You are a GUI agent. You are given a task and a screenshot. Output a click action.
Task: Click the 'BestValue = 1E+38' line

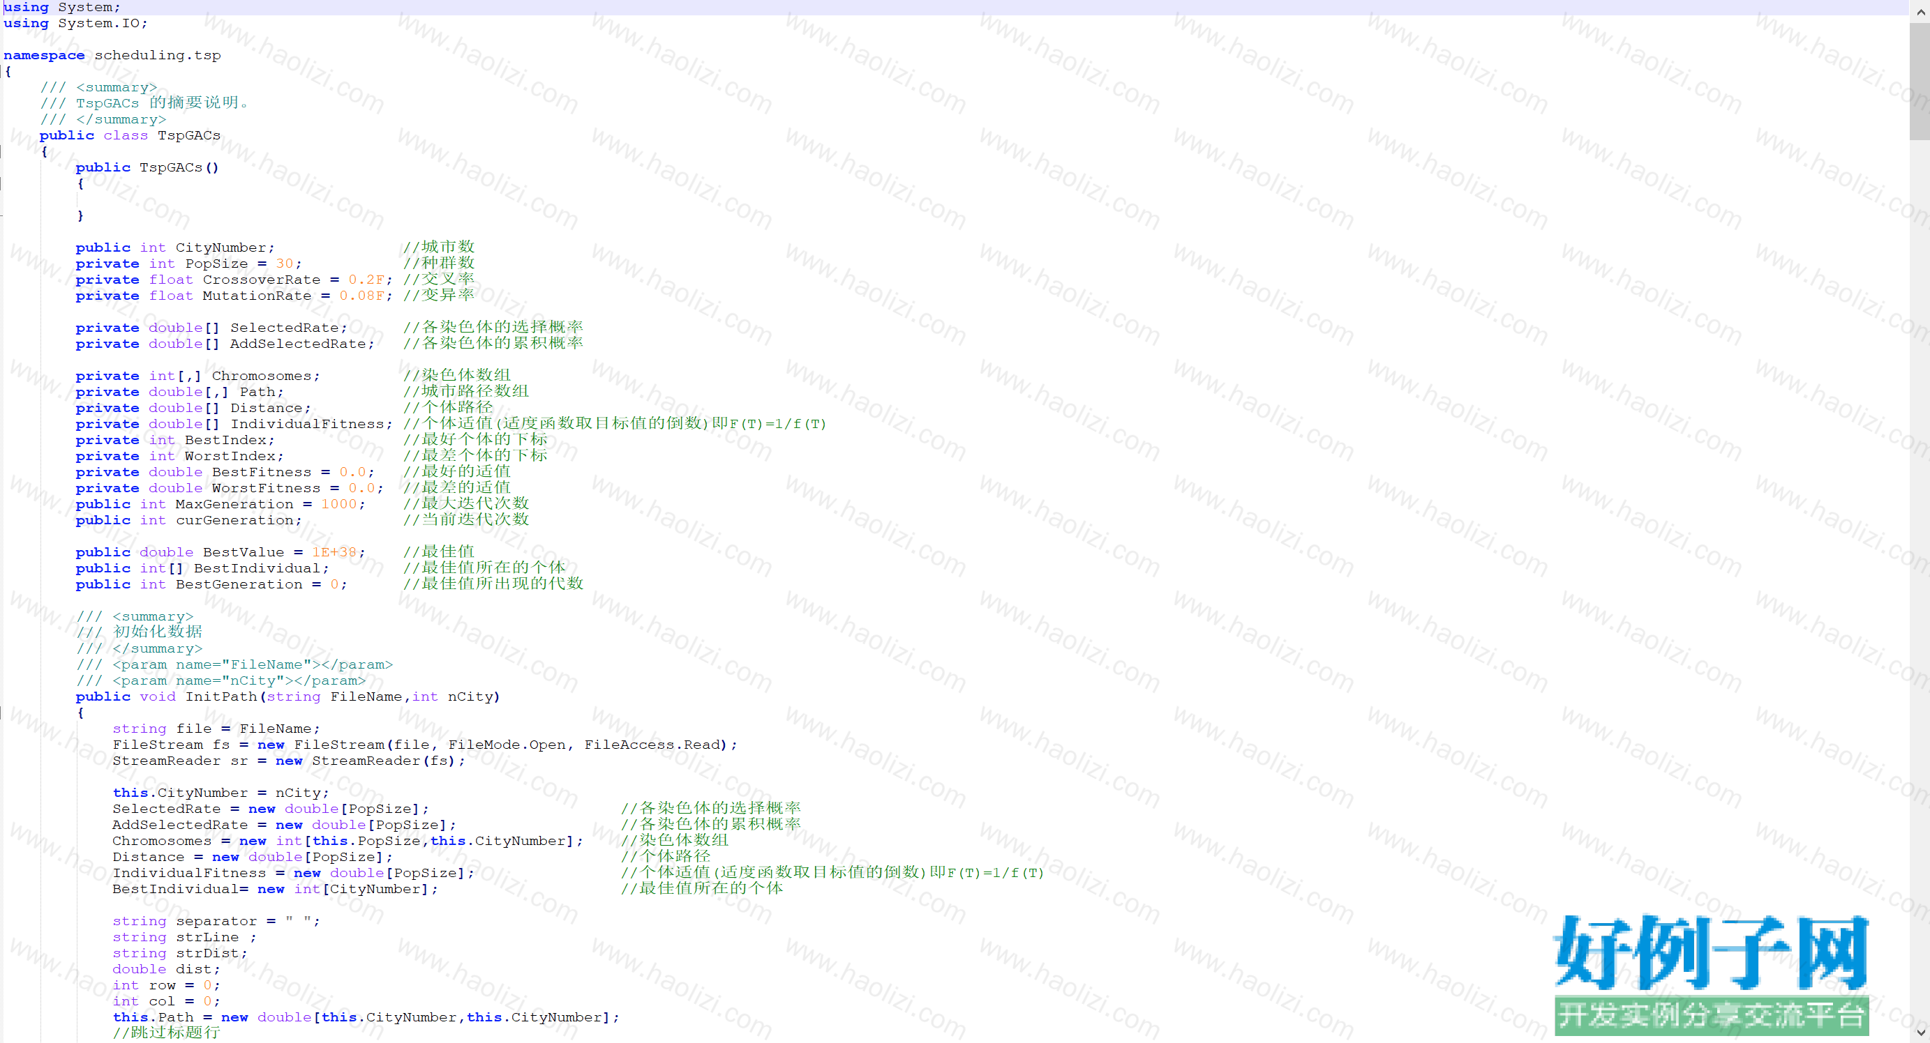[220, 553]
